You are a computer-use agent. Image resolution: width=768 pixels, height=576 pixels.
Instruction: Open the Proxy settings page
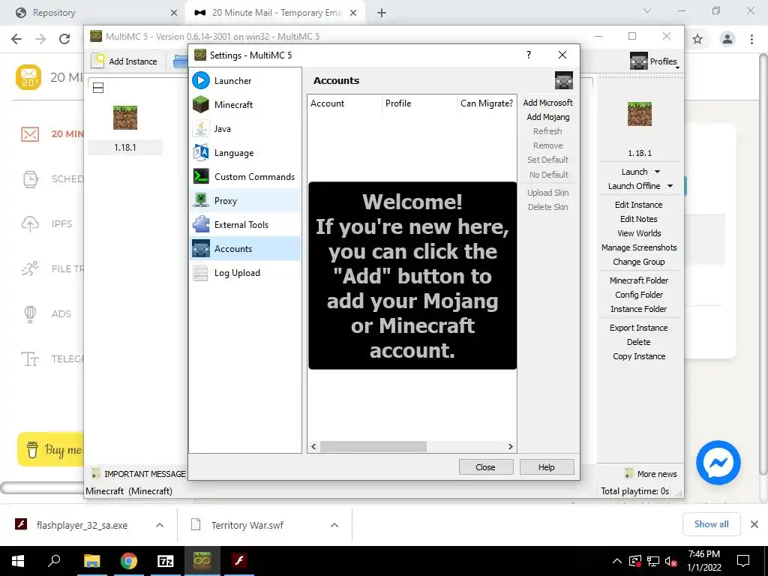(245, 201)
